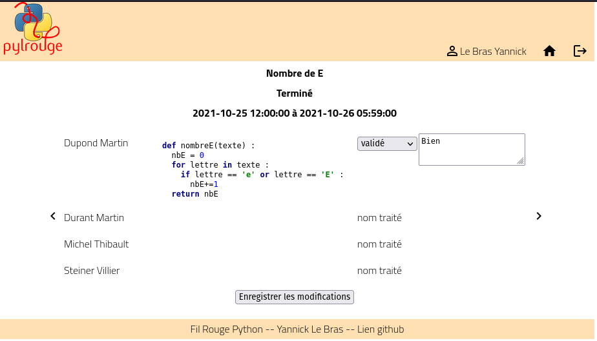Click 'nom traité' for Durant Martin
The height and width of the screenshot is (341, 597).
(379, 218)
